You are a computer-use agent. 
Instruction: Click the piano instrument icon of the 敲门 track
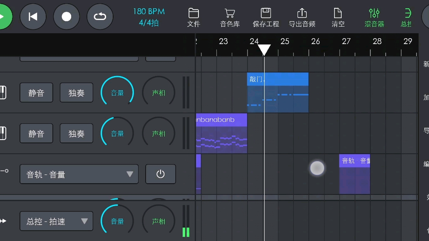tap(3, 93)
